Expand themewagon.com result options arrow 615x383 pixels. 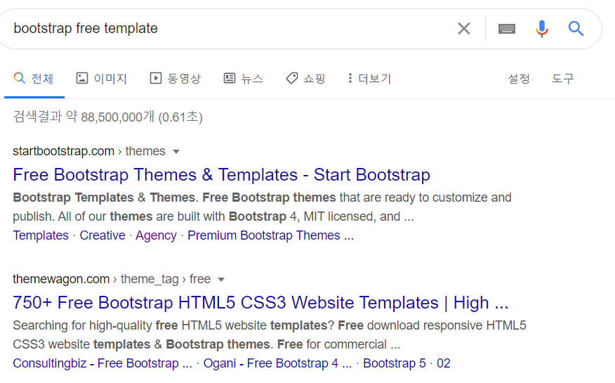[x=221, y=280]
